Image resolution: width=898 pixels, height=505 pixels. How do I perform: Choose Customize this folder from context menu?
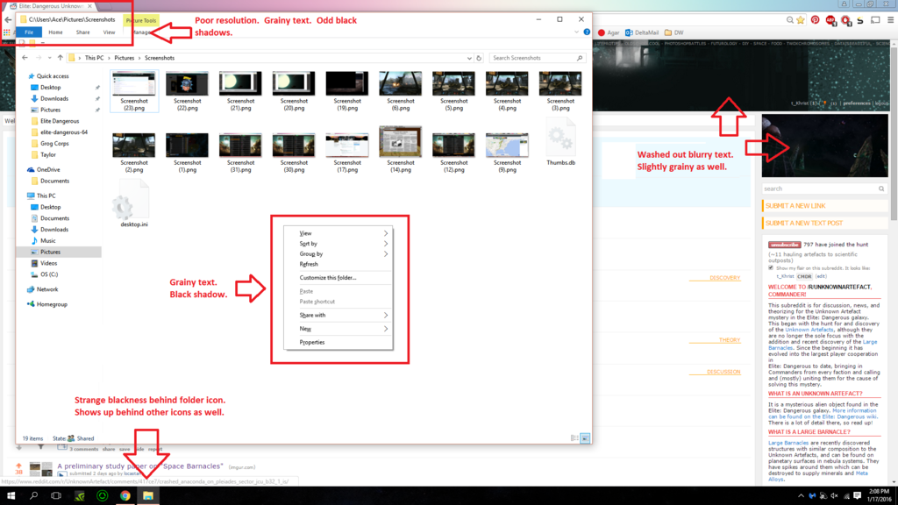tap(338, 278)
